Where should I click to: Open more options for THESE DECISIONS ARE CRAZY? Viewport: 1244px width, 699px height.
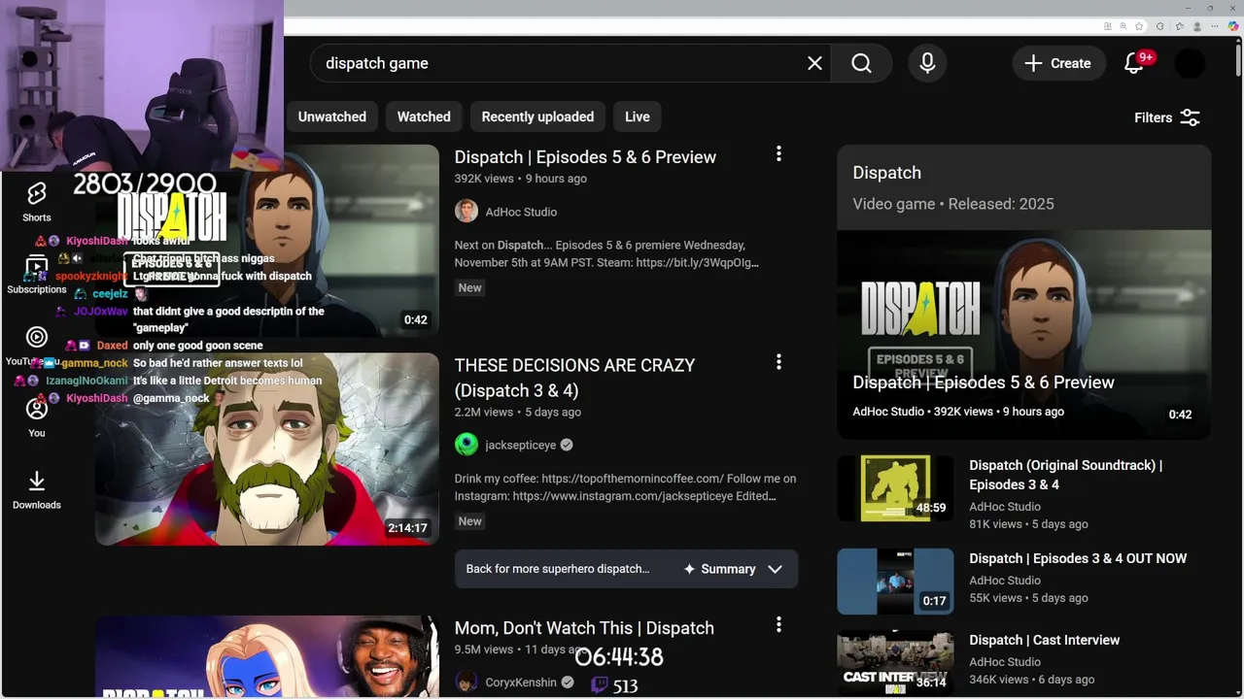coord(778,362)
